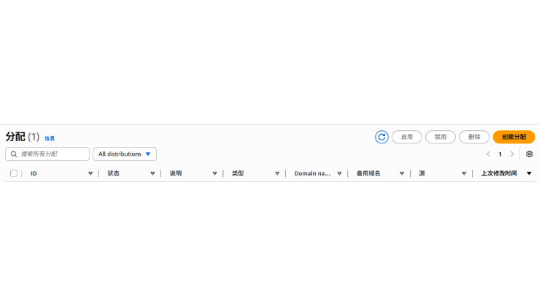Expand the All distributions dropdown
539x302 pixels.
click(125, 154)
